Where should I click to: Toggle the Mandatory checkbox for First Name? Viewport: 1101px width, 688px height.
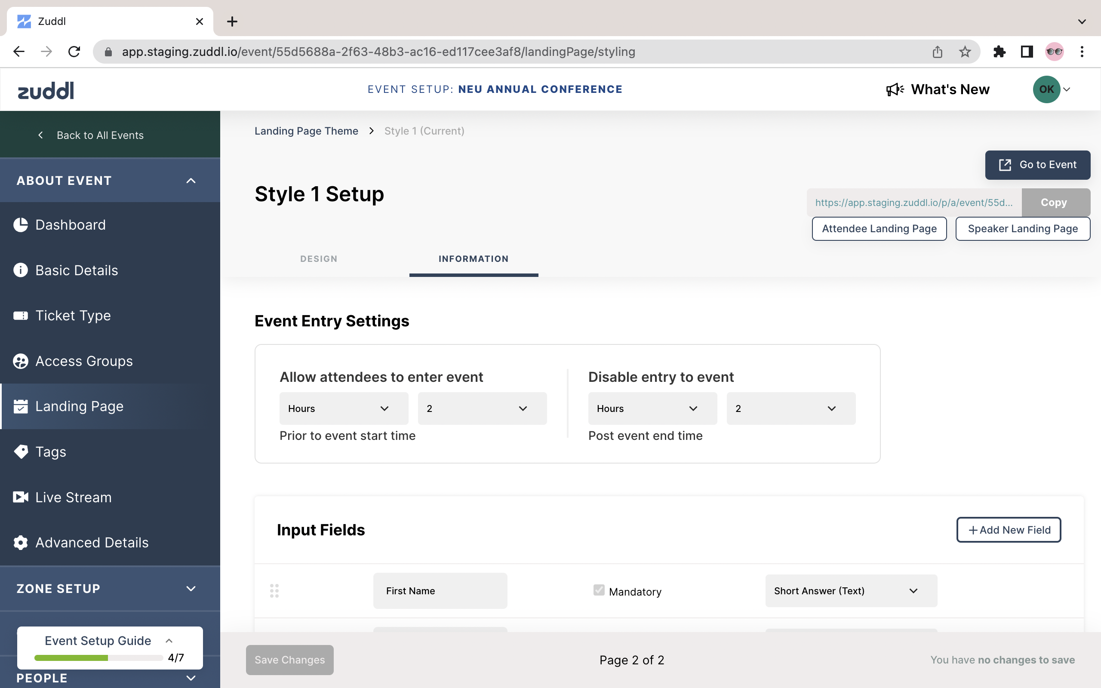599,590
